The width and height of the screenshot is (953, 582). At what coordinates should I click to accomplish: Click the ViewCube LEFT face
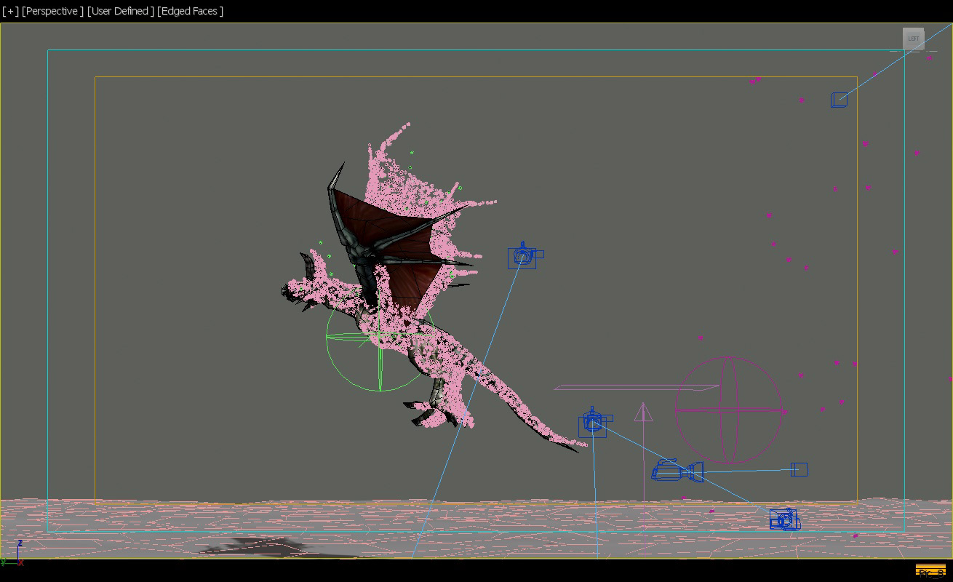(x=913, y=39)
